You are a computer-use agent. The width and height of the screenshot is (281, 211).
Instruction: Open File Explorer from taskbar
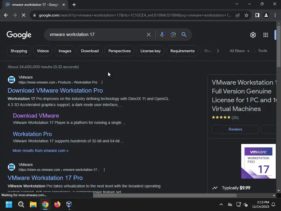pyautogui.click(x=33, y=204)
